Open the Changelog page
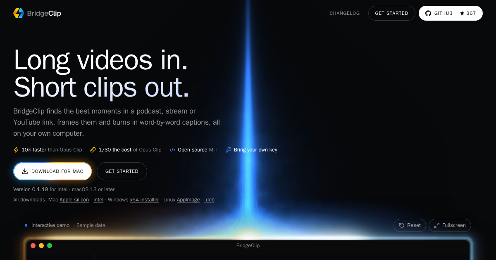496x260 pixels. pyautogui.click(x=345, y=13)
